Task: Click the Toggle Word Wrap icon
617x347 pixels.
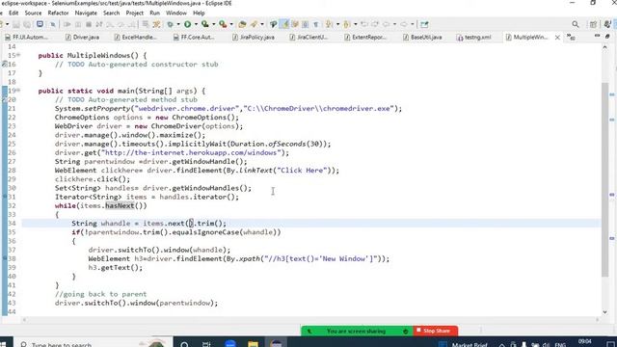Action: [295, 24]
